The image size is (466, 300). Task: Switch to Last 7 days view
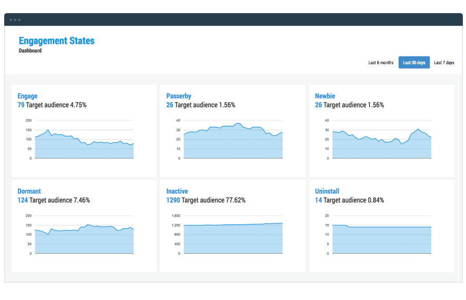pos(444,63)
